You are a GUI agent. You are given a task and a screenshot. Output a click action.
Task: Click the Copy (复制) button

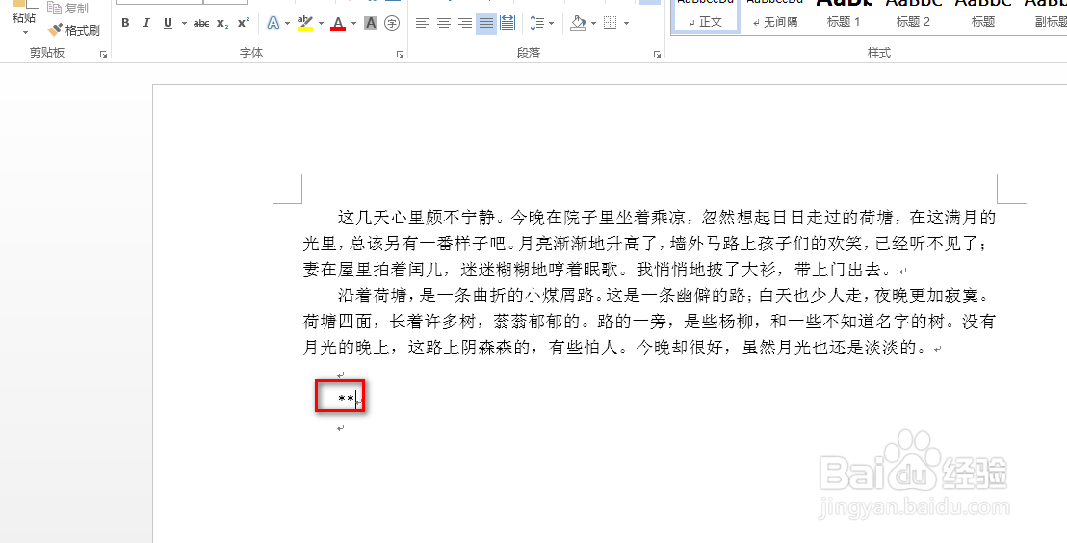tap(68, 8)
